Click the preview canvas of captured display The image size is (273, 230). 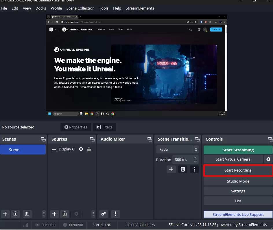[x=136, y=65]
